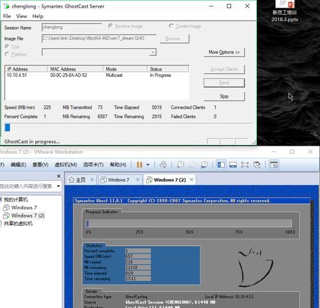Image resolution: width=320 pixels, height=308 pixels.
Task: Open the disk/partition combo box dropdown
Action: point(153,52)
